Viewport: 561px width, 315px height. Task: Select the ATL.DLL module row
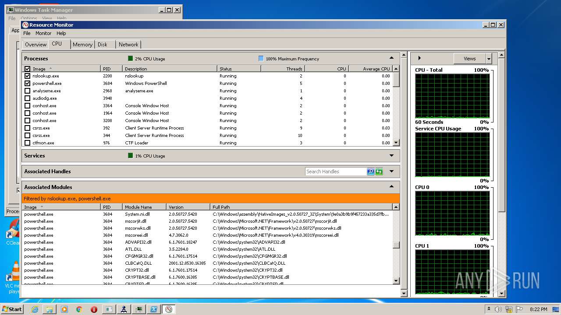[207, 249]
